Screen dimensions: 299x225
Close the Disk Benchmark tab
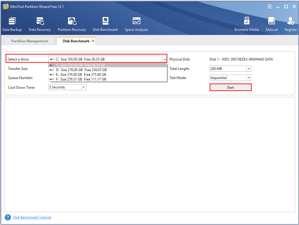point(93,41)
